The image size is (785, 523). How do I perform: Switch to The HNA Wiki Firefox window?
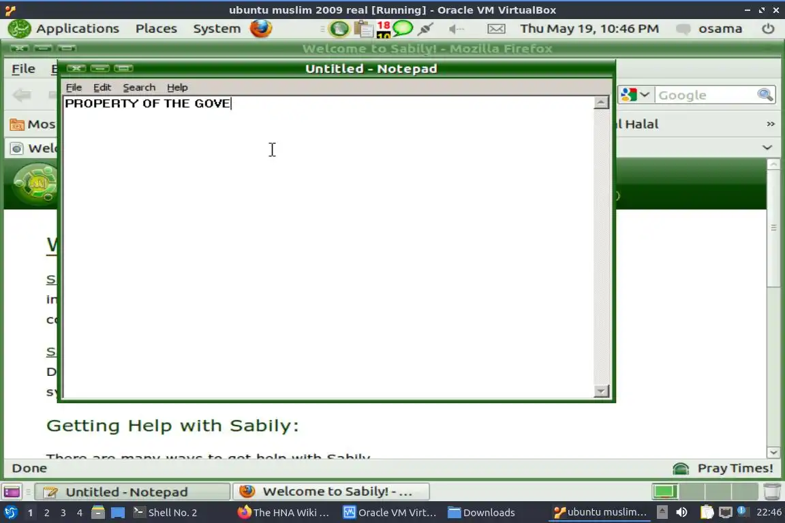click(283, 513)
